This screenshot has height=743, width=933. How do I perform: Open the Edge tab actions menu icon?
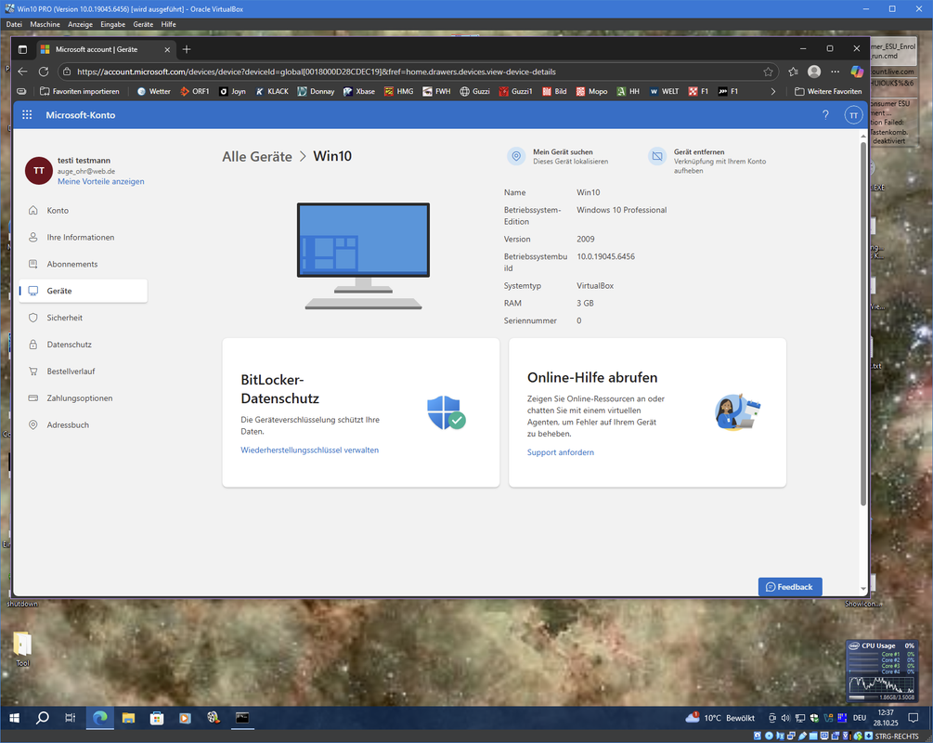tap(22, 49)
